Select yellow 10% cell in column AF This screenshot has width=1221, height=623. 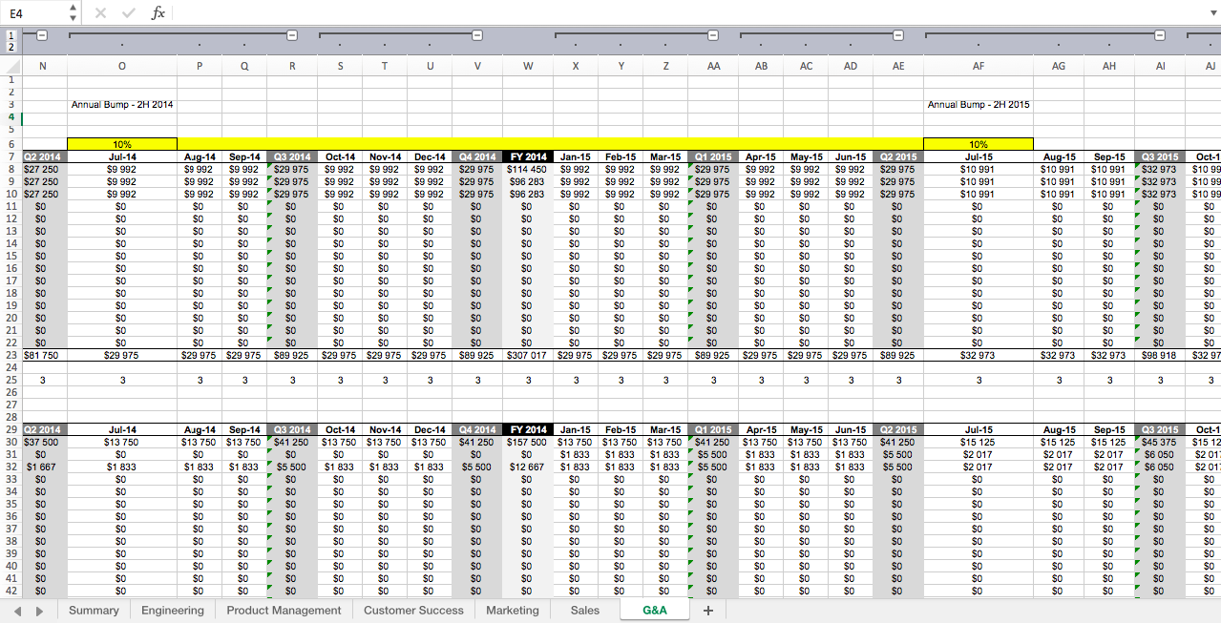(979, 144)
